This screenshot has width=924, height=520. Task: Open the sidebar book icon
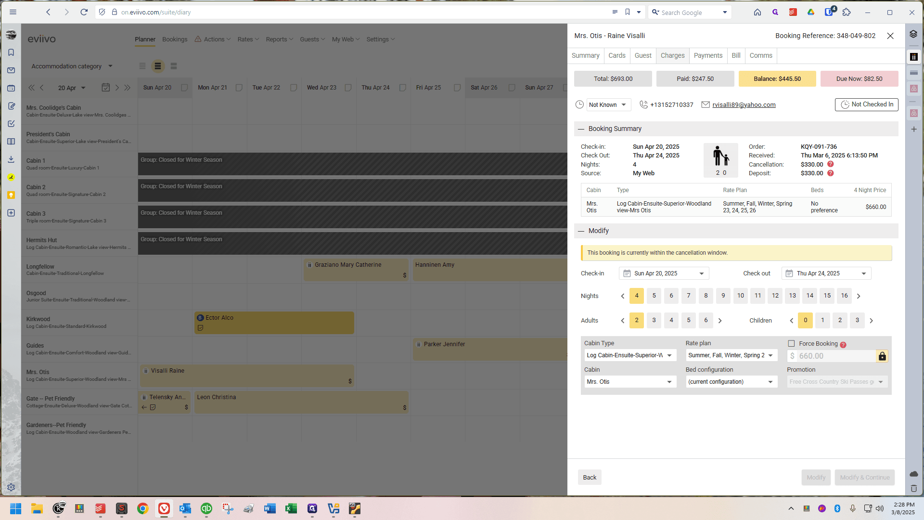click(x=11, y=142)
